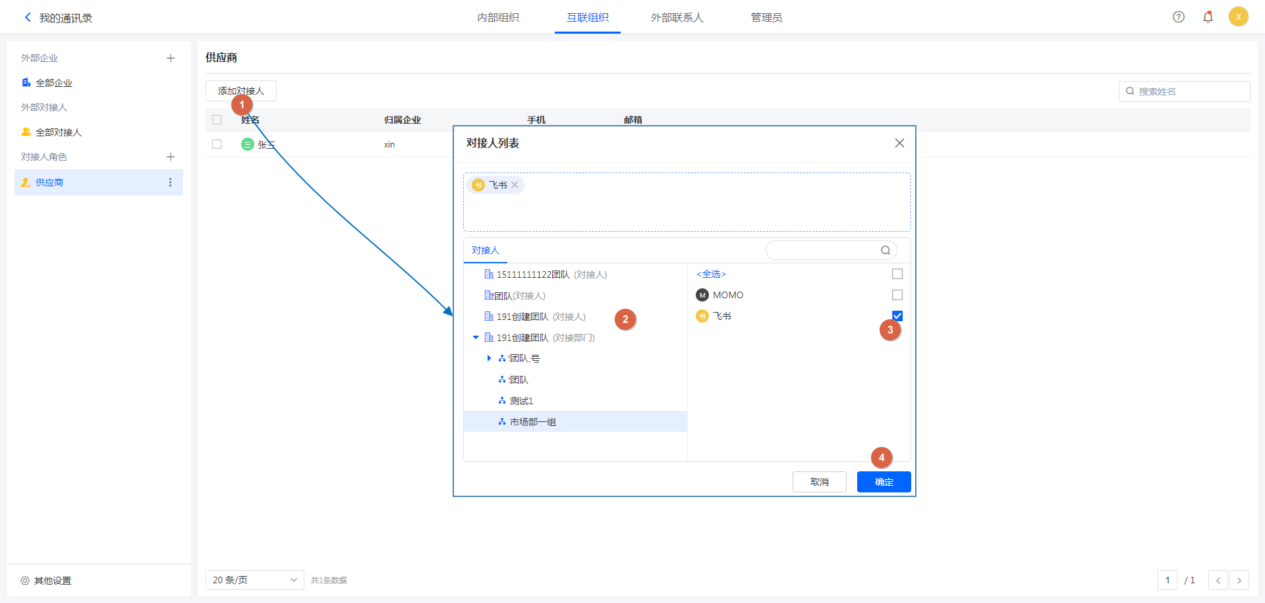The image size is (1265, 603).
Task: Click the search icon in 对接人 dialog
Action: tap(885, 250)
